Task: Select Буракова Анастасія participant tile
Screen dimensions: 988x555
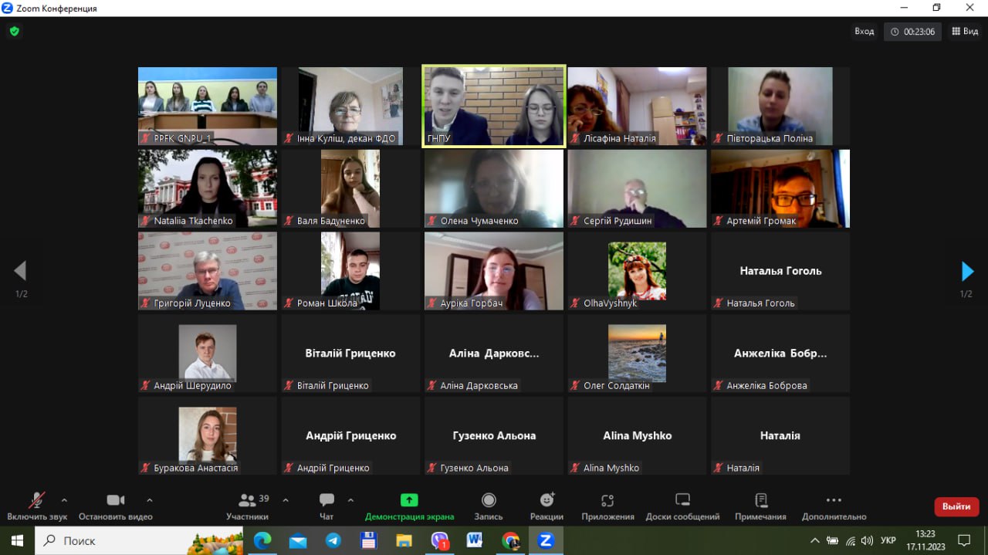Action: point(208,436)
